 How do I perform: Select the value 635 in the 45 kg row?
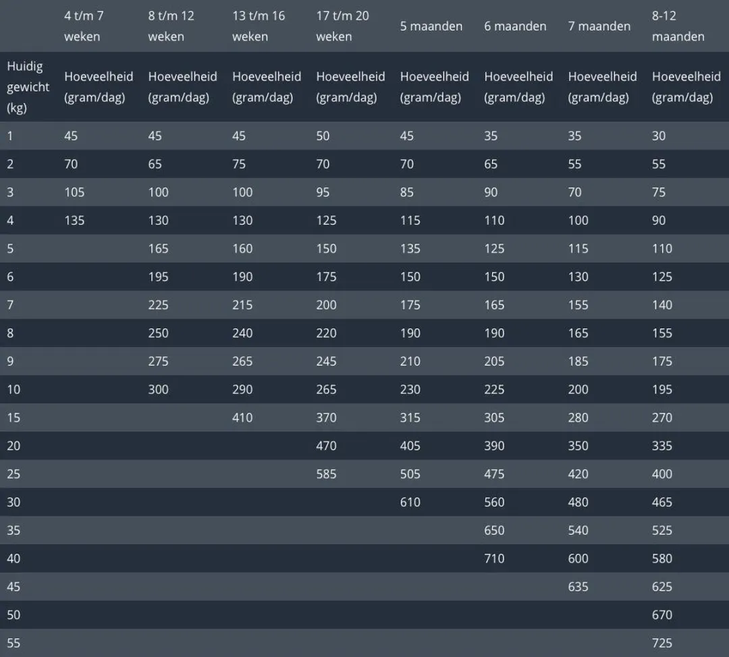pos(578,587)
